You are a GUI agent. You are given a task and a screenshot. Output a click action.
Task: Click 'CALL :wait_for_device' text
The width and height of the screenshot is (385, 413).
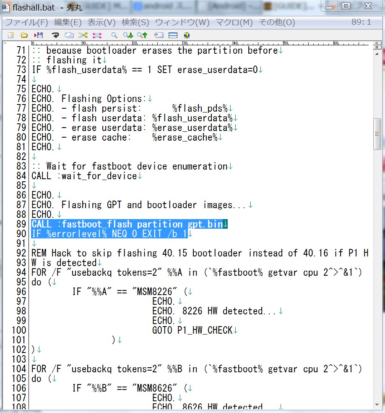point(84,176)
